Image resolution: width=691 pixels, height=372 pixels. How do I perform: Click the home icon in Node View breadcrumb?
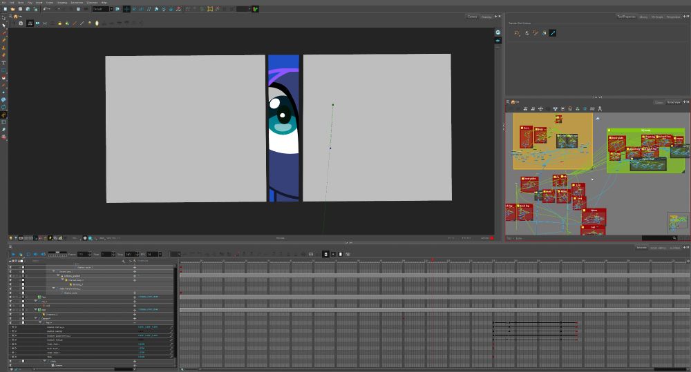513,102
